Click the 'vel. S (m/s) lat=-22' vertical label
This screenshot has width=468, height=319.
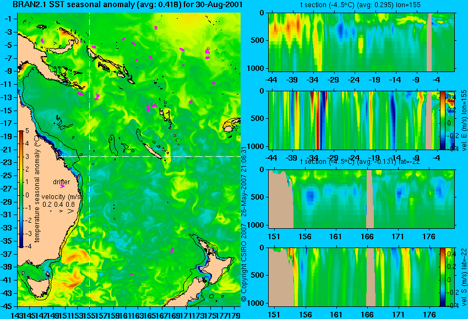pyautogui.click(x=464, y=277)
